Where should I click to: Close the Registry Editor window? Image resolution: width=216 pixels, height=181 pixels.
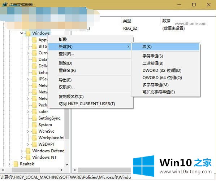point(209,5)
